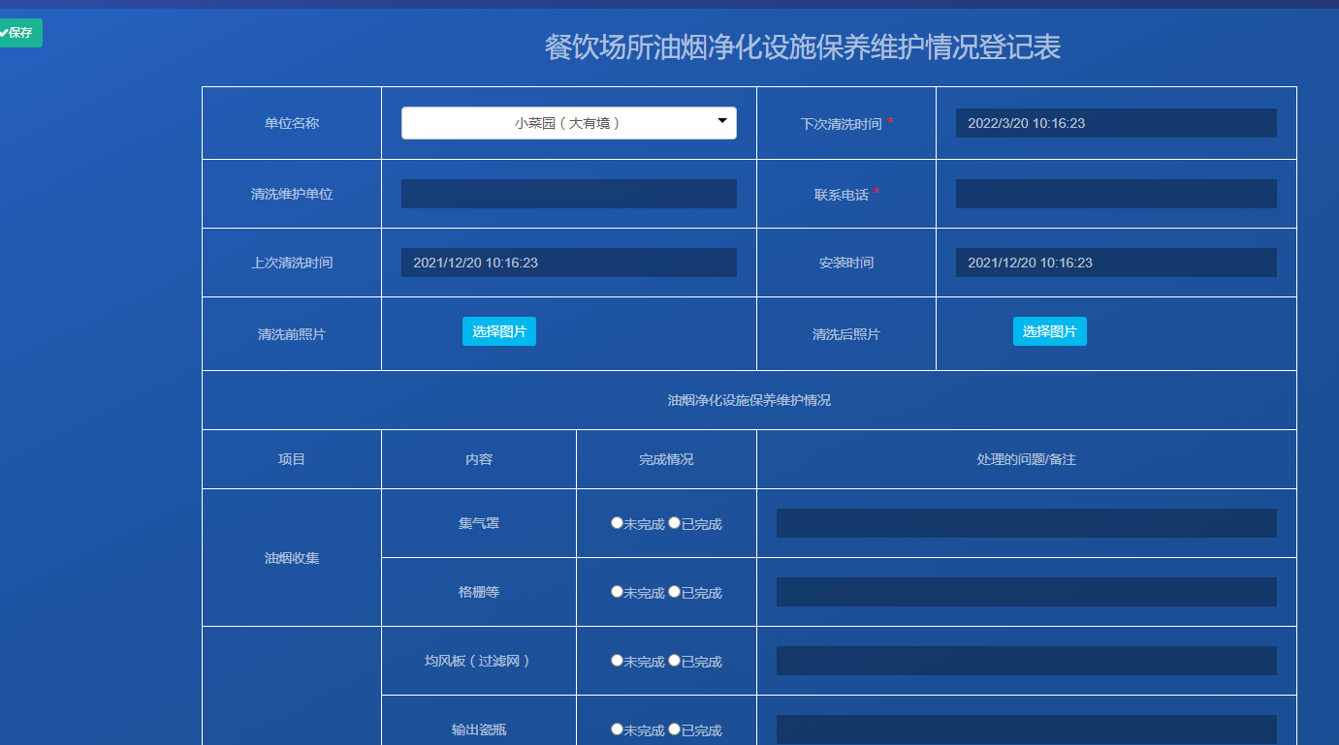Click the 联系电话 input field
1339x745 pixels.
pyautogui.click(x=1116, y=194)
